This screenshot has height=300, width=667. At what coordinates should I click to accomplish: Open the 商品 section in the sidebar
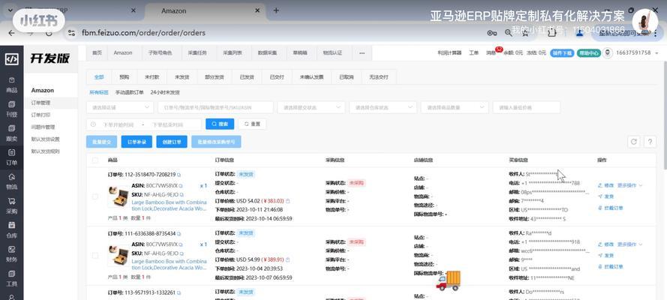point(11,85)
